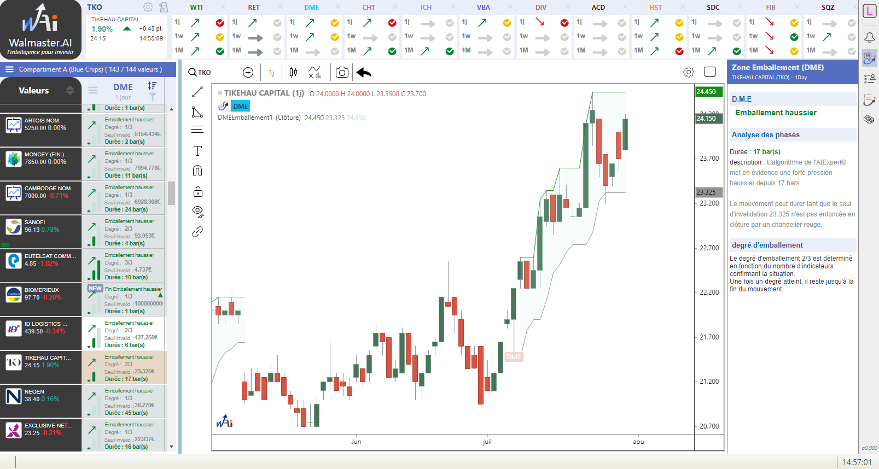Click the 24.150 current price label

coord(708,118)
